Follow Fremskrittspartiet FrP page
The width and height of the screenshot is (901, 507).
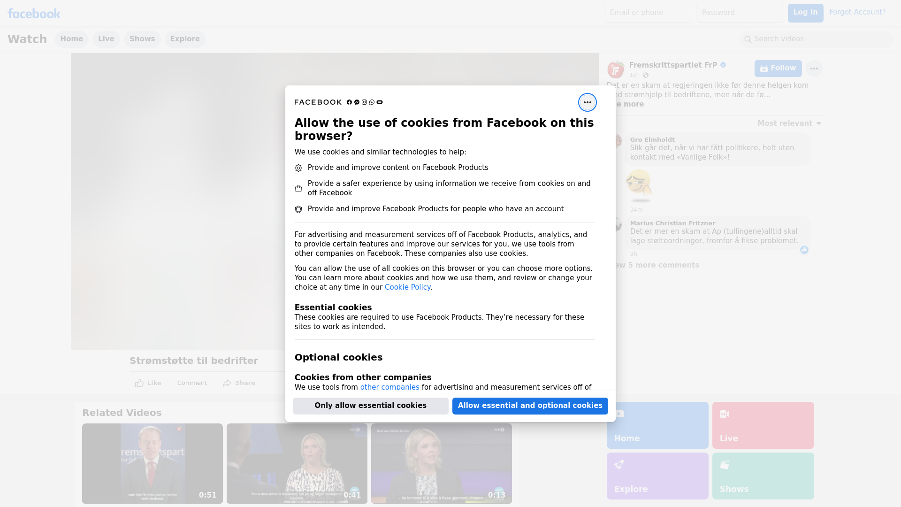point(778,69)
